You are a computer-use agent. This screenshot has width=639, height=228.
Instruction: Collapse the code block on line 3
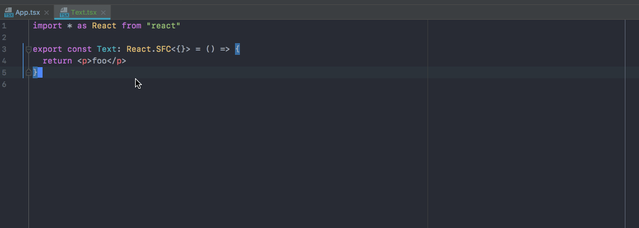point(28,50)
